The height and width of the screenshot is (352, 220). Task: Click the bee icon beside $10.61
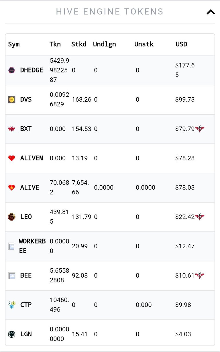[200, 276]
